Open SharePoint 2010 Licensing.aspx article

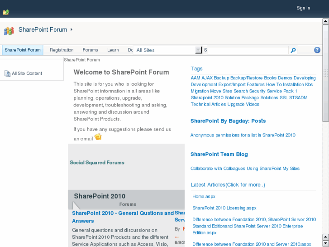click(224, 208)
